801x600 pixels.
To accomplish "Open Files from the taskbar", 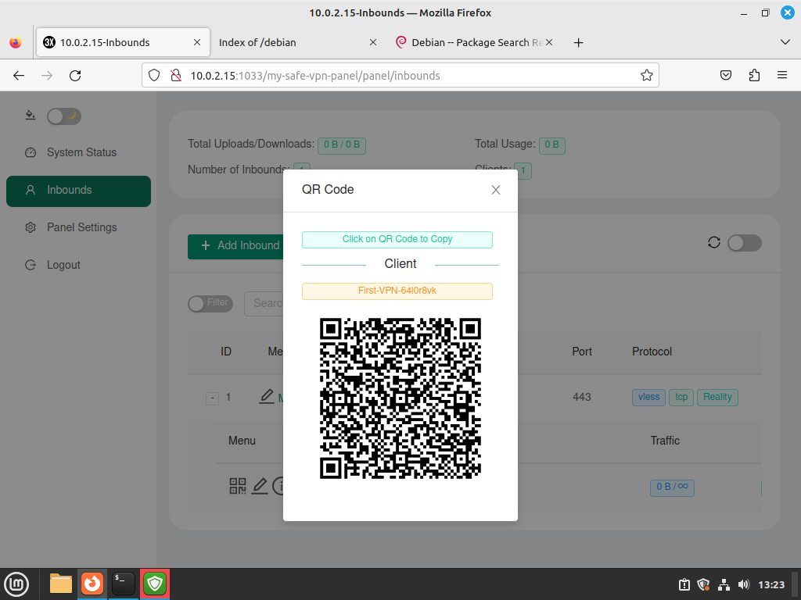I will coord(61,584).
